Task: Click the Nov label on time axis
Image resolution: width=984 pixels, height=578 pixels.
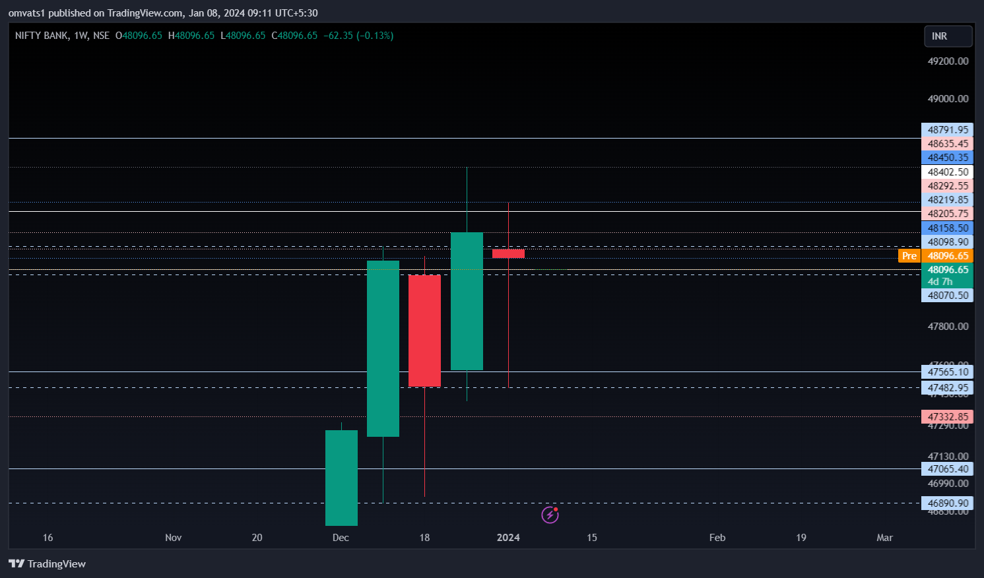Action: [x=173, y=538]
